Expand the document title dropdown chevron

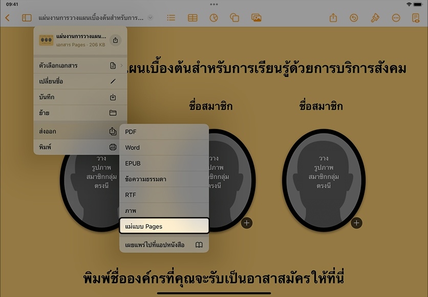point(150,18)
